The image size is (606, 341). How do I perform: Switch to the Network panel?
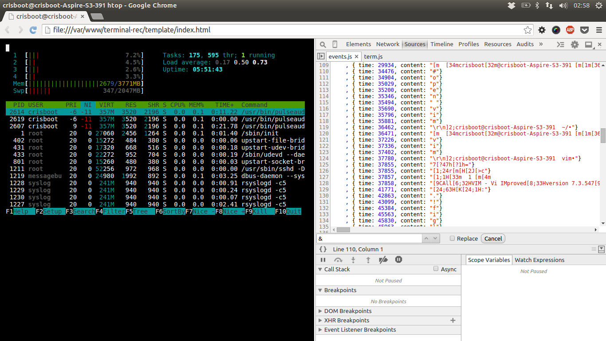click(x=388, y=44)
